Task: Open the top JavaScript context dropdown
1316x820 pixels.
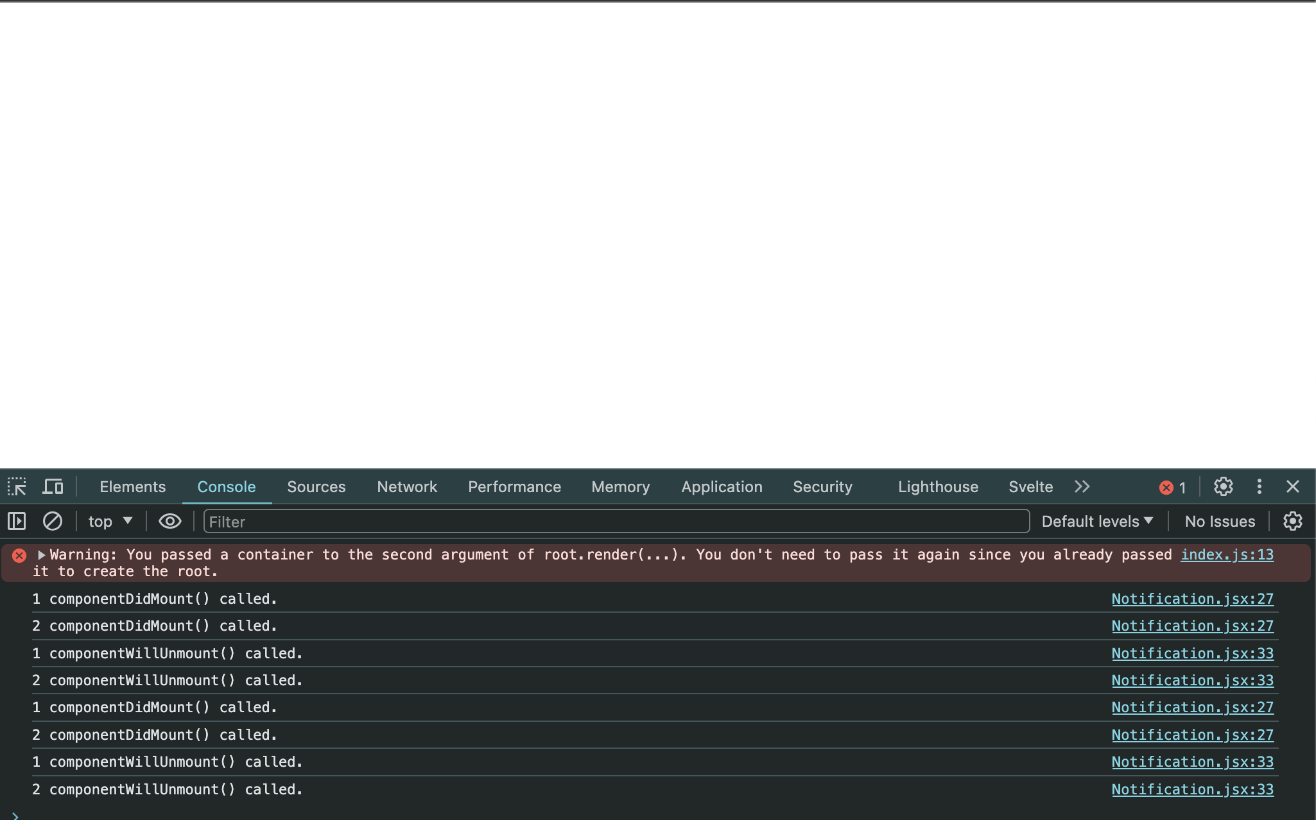Action: [110, 521]
